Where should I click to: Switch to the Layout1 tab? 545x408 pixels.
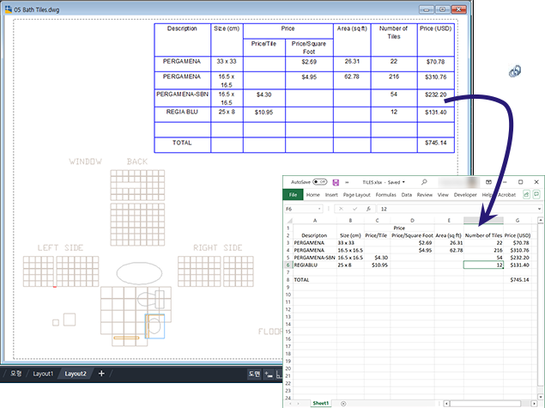pyautogui.click(x=43, y=374)
